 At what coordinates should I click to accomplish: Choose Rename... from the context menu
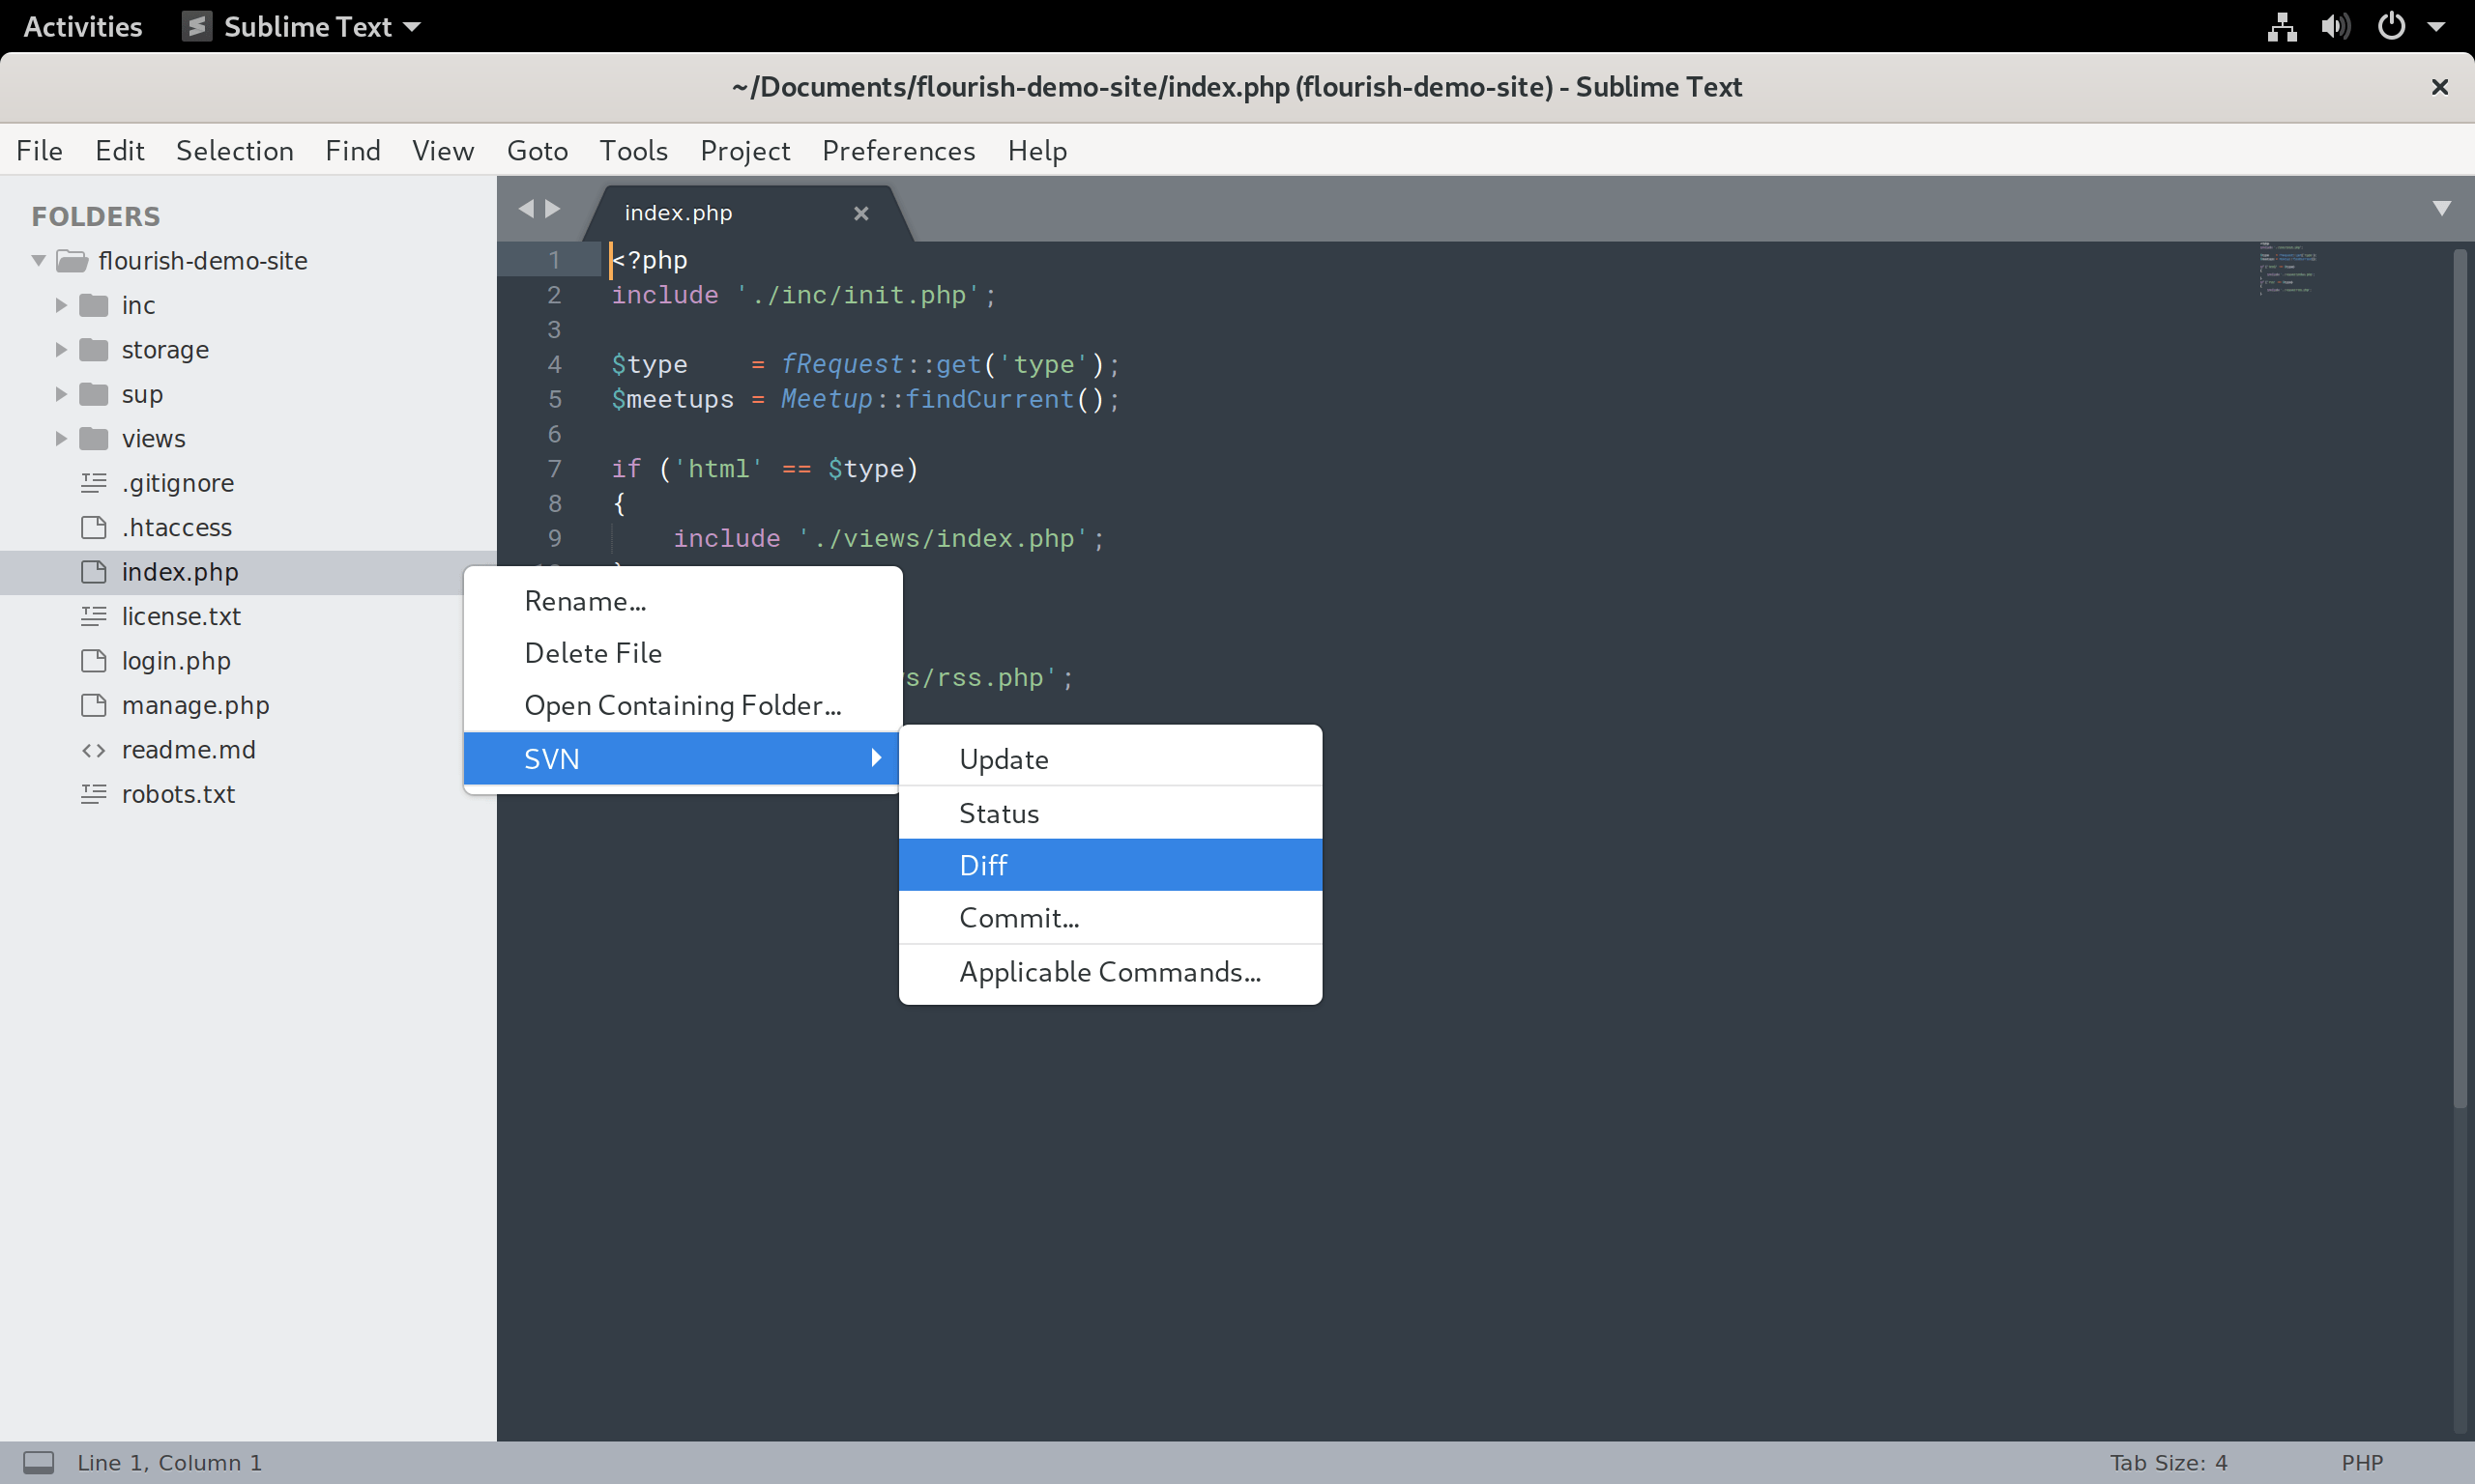(x=684, y=601)
